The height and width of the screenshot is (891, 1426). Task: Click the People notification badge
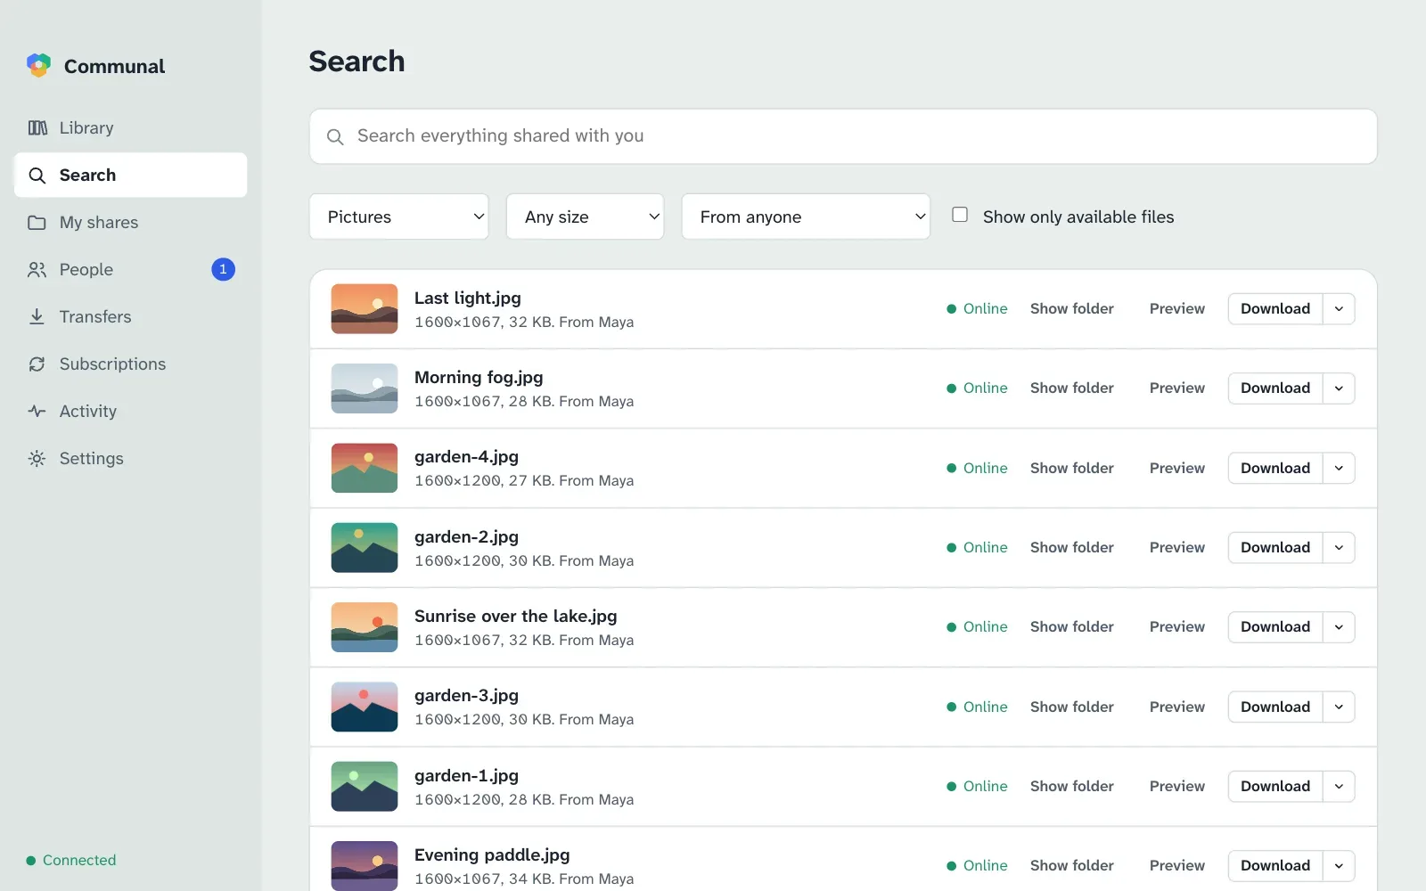[x=223, y=269]
